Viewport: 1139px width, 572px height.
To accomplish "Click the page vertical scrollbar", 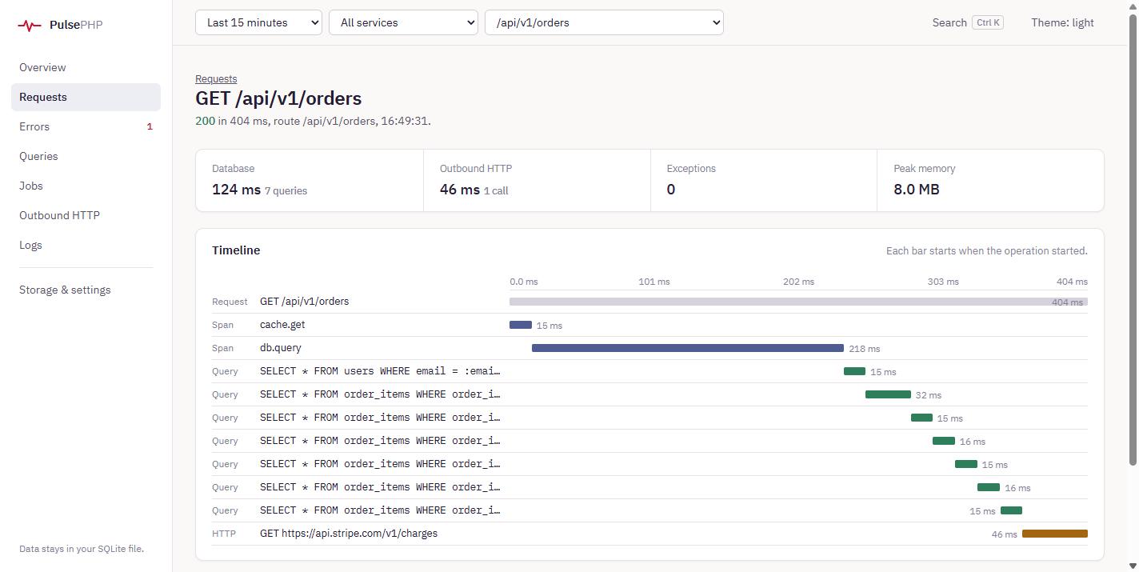I will point(1133,240).
